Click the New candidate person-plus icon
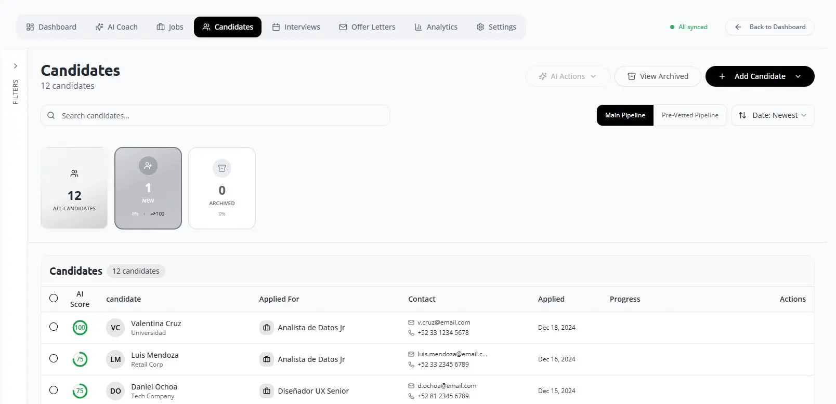This screenshot has height=404, width=836. point(148,166)
